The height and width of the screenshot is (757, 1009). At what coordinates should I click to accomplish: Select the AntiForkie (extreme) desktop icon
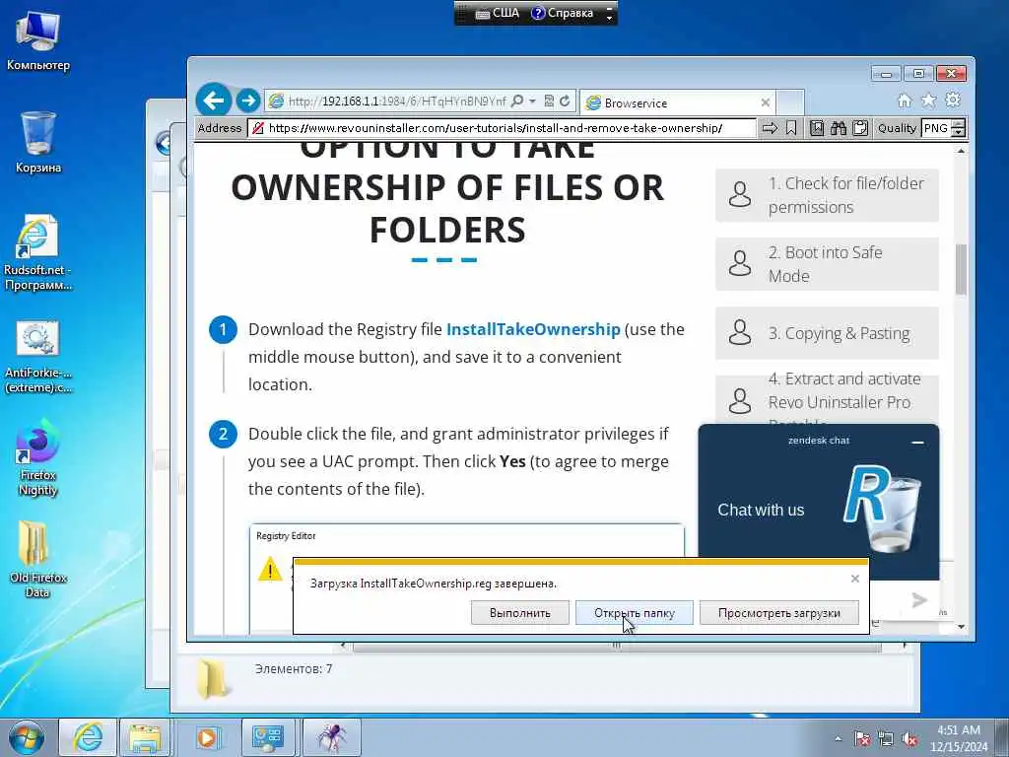coord(38,357)
